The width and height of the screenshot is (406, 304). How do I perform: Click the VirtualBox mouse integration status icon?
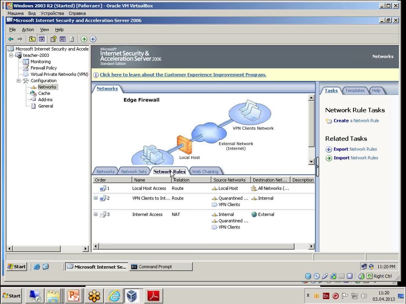(361, 276)
